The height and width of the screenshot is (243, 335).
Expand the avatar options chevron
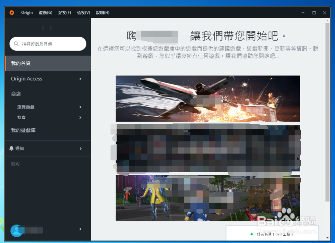click(x=80, y=229)
